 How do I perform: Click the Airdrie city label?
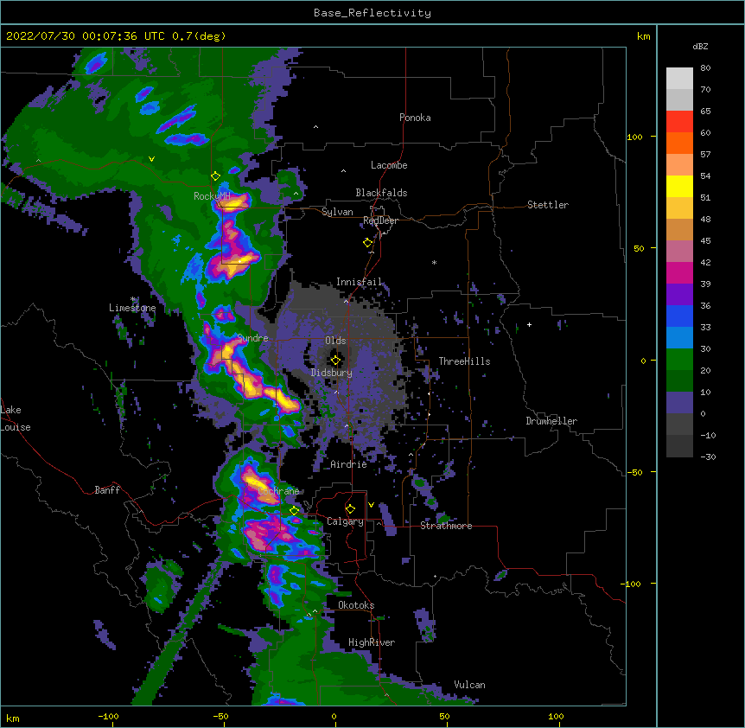coord(348,464)
